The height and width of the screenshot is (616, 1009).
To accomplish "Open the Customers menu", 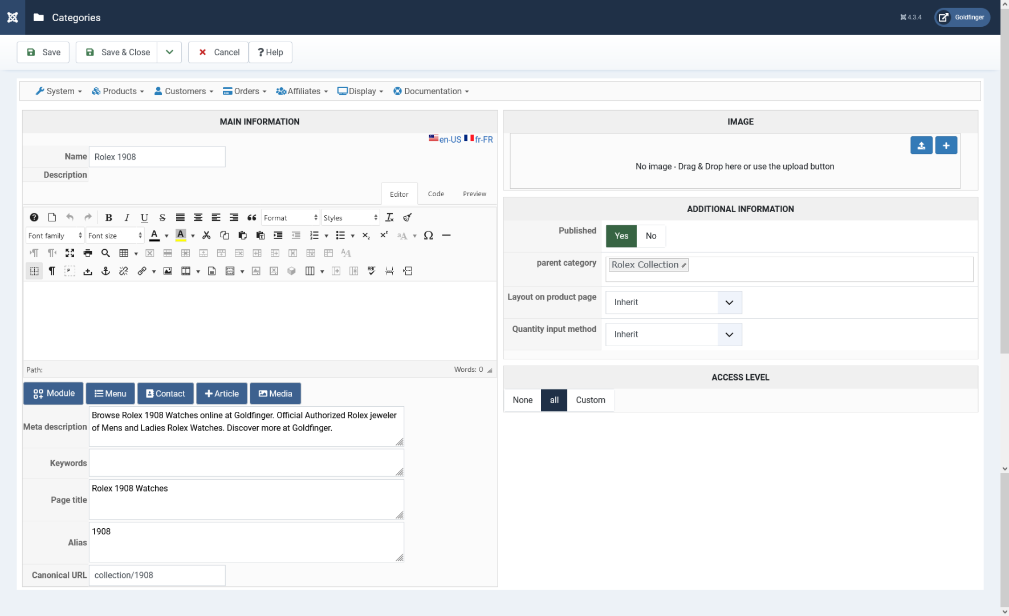I will [x=184, y=91].
